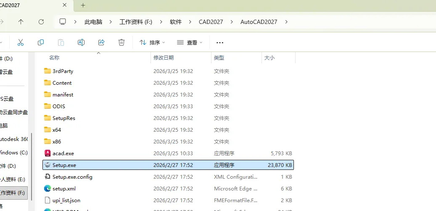This screenshot has width=436, height=211.
Task: Select the file name acad.exe
Action: 63,154
